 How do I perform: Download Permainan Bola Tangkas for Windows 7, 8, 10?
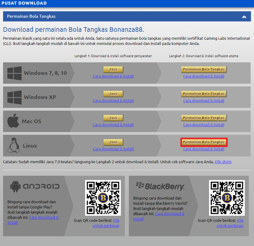pyautogui.click(x=204, y=69)
